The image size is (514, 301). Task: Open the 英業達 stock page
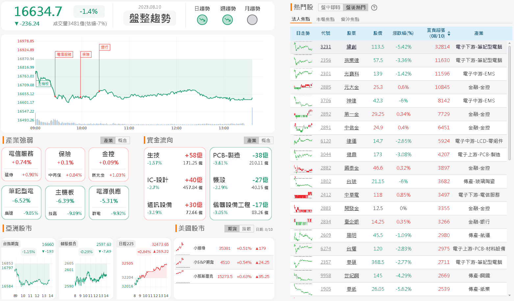[x=351, y=60]
